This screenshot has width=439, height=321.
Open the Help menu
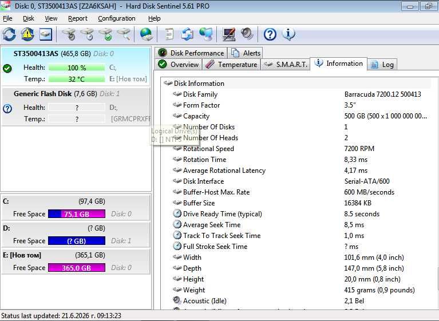pos(155,18)
